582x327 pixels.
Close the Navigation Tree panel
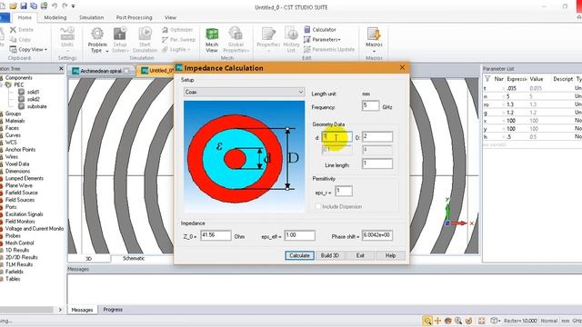coord(61,69)
